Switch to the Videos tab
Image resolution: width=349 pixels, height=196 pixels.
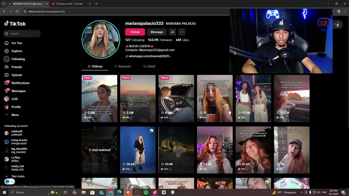(95, 66)
